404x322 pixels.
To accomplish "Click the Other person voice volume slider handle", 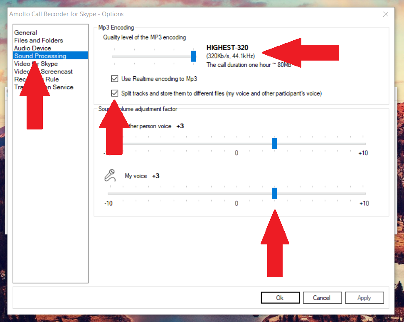I will 274,143.
